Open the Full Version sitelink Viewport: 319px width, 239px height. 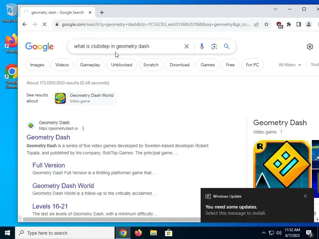49,165
